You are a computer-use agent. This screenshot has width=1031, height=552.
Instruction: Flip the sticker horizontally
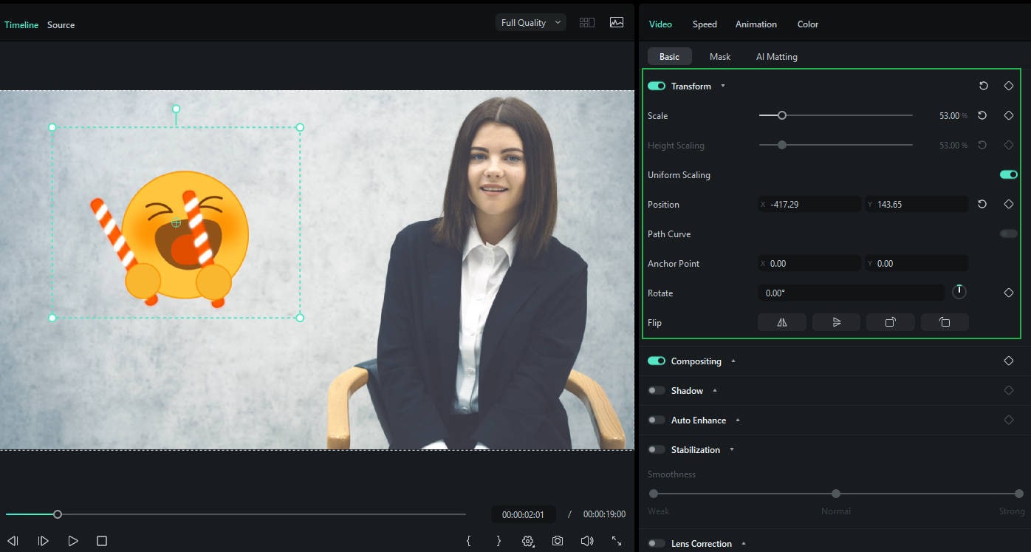(x=781, y=322)
